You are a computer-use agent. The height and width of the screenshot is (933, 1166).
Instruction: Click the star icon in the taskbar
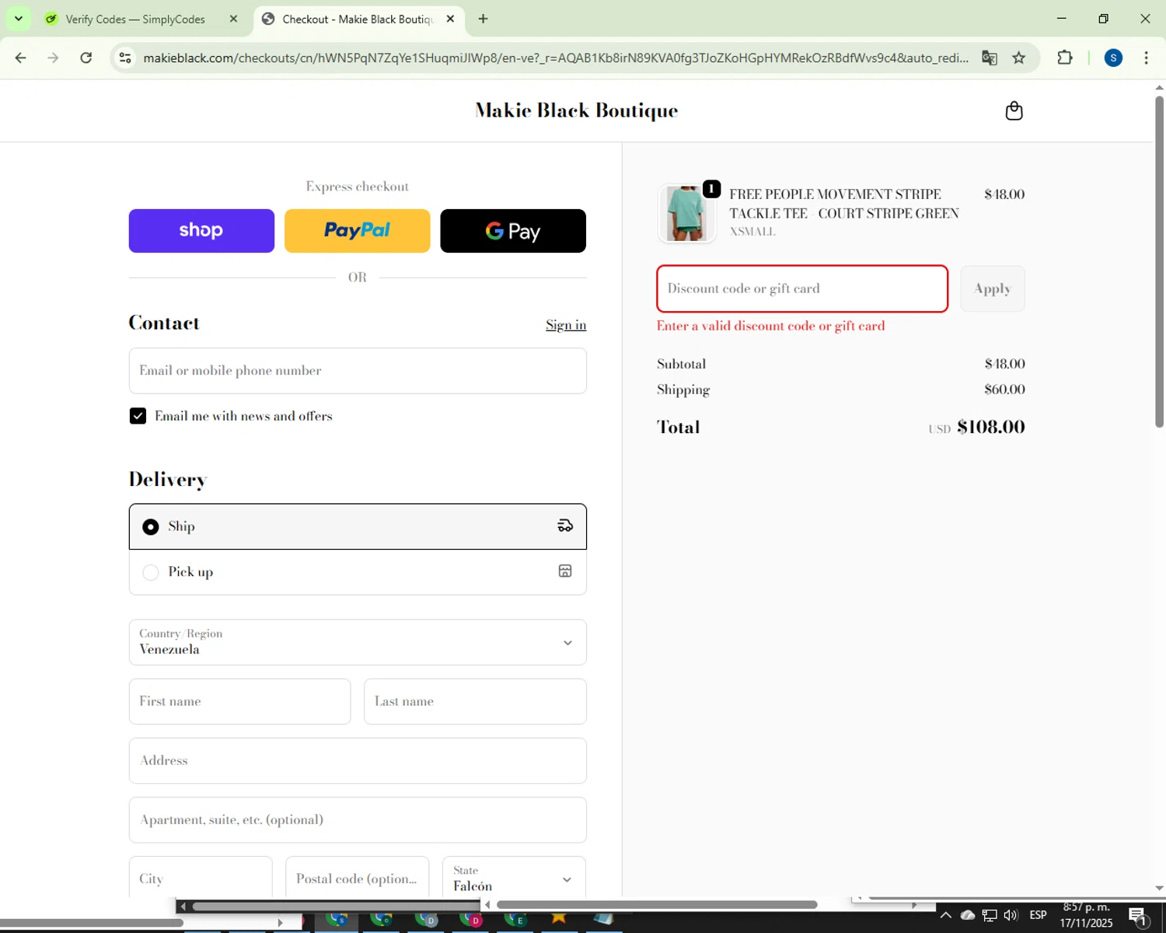point(558,918)
